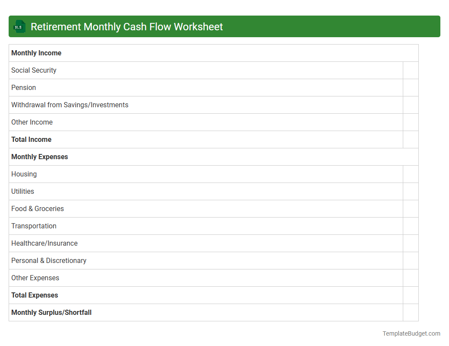Select the Other Expenses row
This screenshot has width=449, height=346.
[x=35, y=278]
